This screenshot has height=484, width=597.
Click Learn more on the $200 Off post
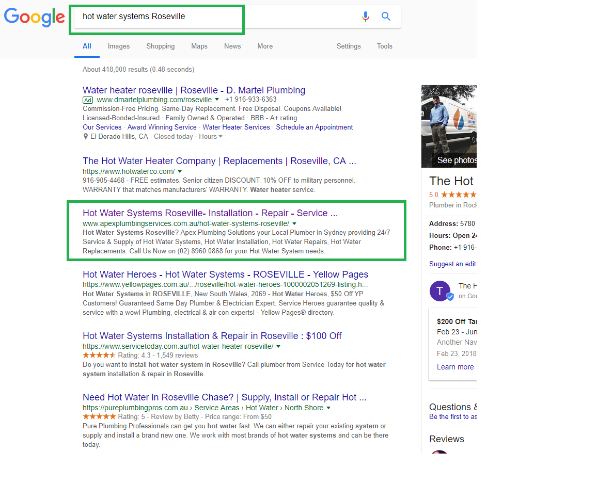click(455, 367)
